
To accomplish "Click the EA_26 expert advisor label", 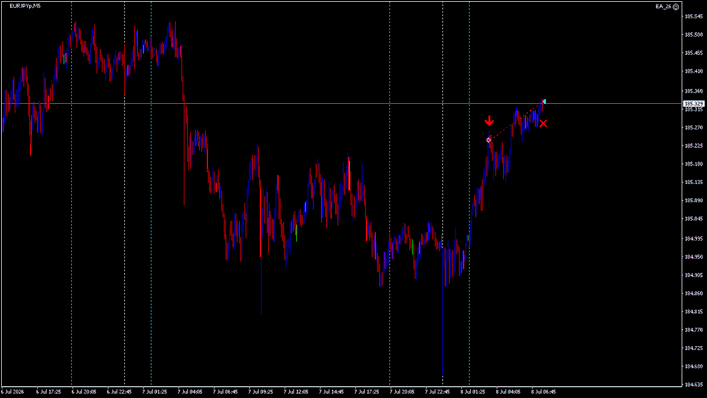I will tap(664, 6).
